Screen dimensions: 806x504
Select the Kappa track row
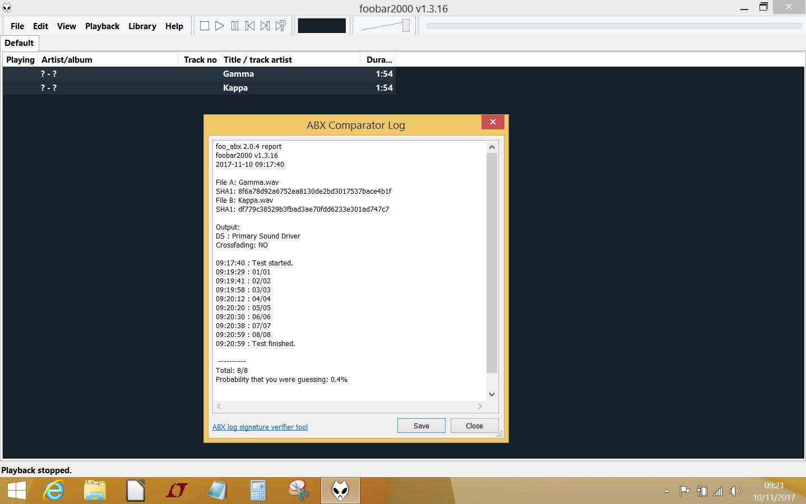199,88
